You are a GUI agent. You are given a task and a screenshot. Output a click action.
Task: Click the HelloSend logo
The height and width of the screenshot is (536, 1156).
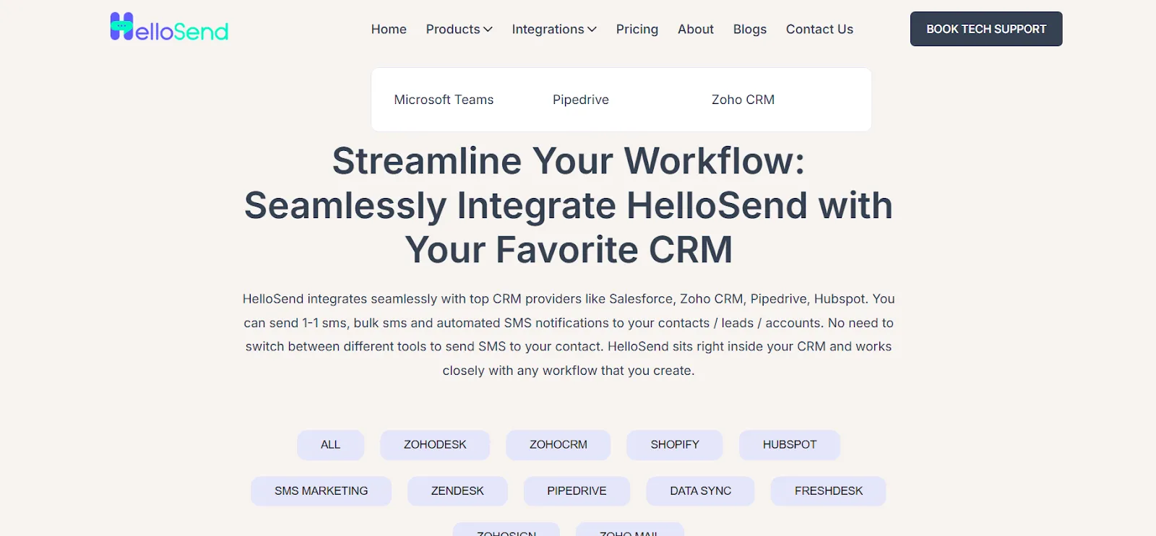[x=169, y=27]
